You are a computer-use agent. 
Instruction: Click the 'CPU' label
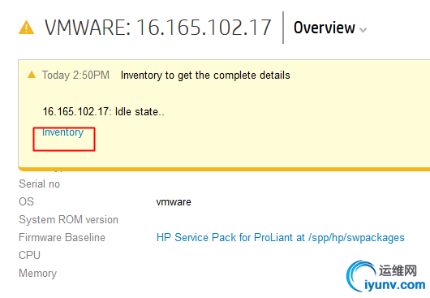30,255
